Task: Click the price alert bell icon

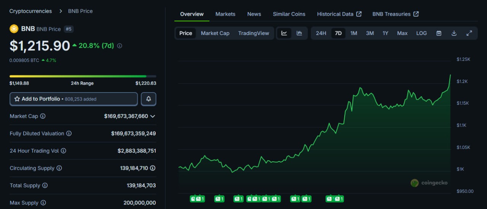Action: pos(148,99)
